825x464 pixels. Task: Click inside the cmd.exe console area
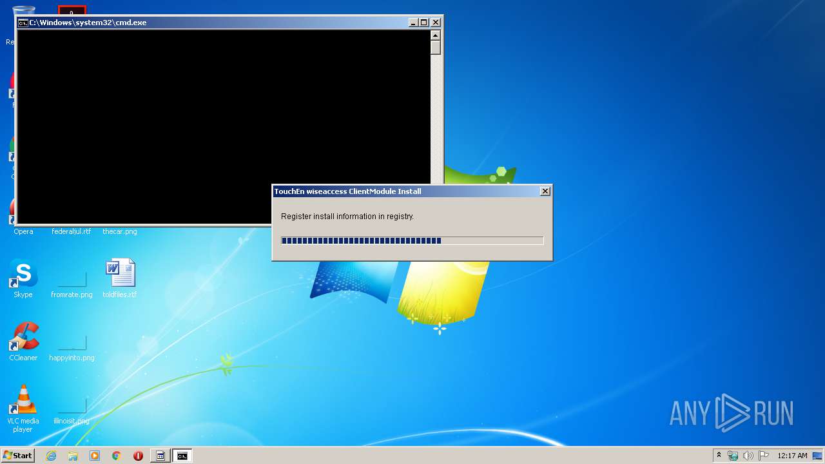(223, 126)
